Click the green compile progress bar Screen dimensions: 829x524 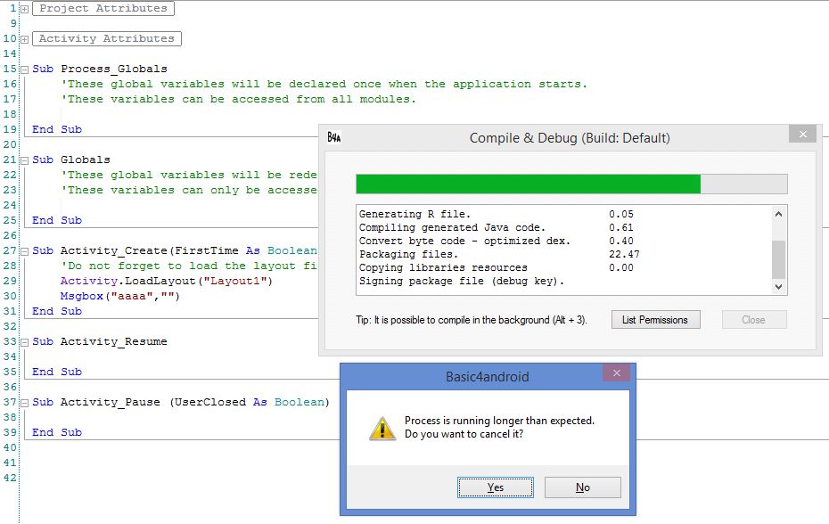(571, 184)
